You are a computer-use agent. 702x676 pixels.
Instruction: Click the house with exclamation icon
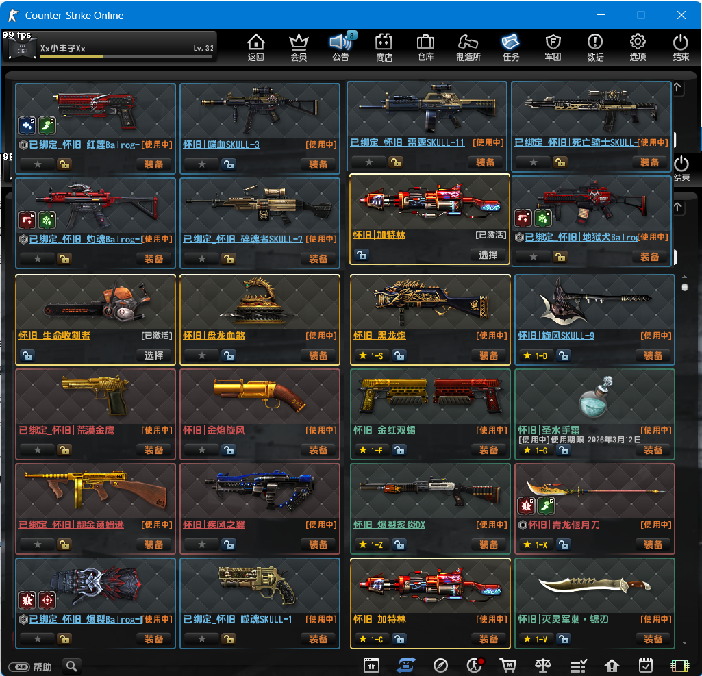tap(612, 665)
